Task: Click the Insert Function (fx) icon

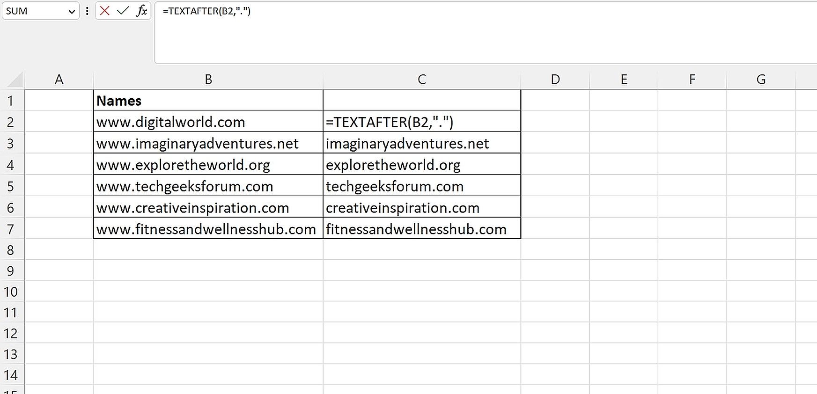Action: point(142,11)
